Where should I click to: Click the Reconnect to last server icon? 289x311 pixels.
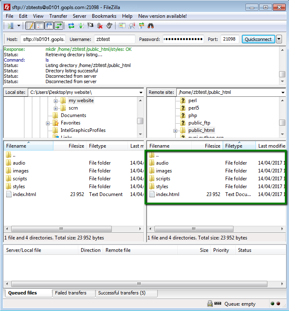[109, 26]
